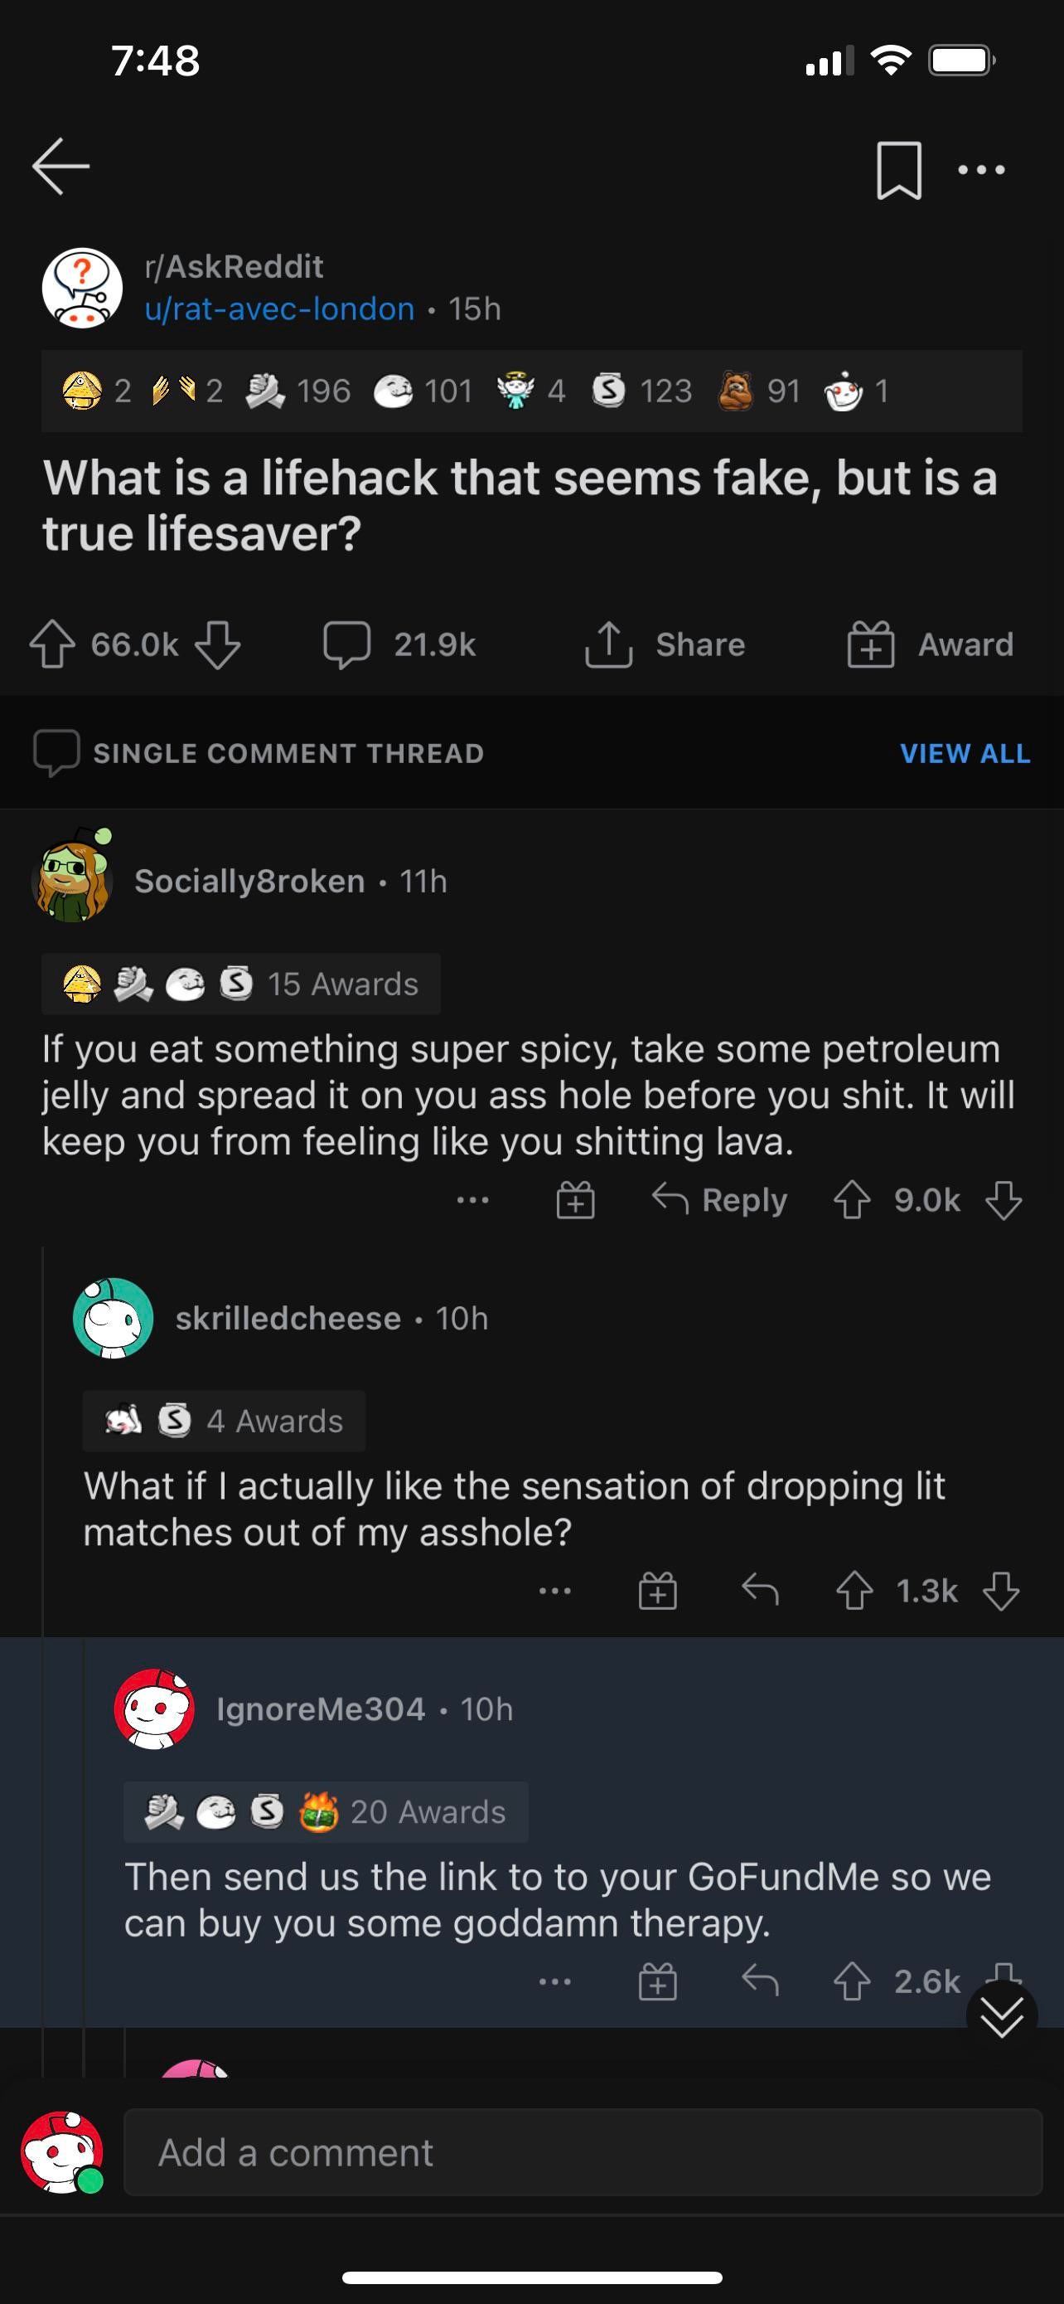Open u/rat-avec-london profile link
Image resolution: width=1064 pixels, height=2304 pixels.
(x=279, y=309)
